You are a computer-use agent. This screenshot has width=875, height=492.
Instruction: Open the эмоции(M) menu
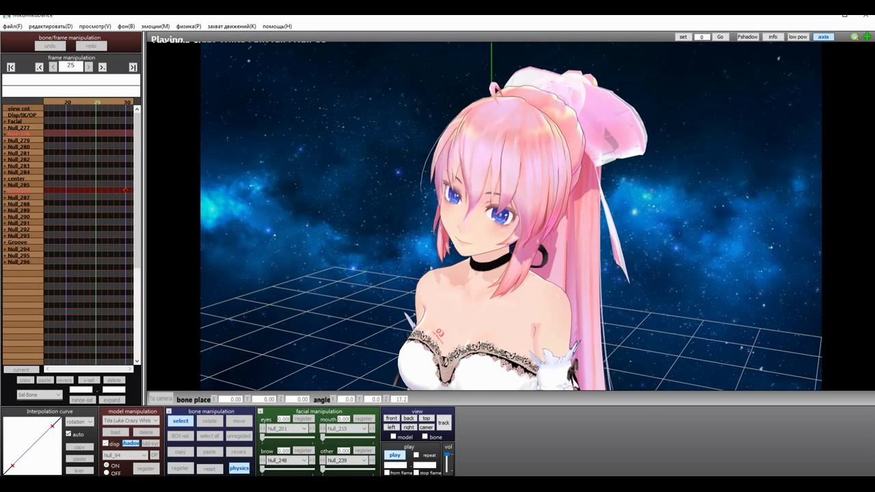click(155, 27)
